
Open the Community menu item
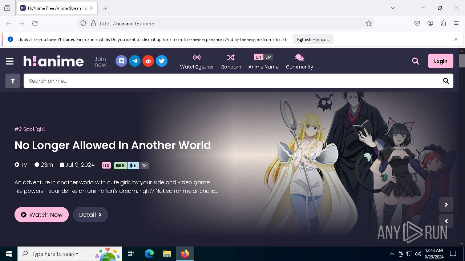[299, 62]
